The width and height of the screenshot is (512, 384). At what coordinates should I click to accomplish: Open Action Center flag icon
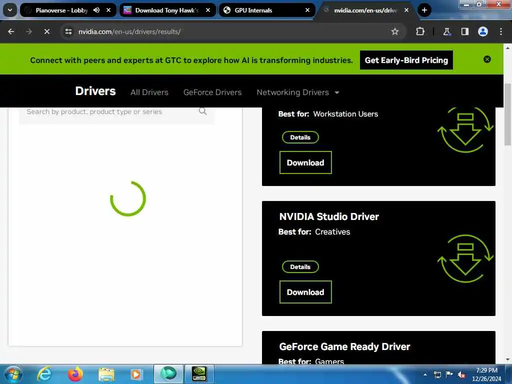[x=449, y=374]
